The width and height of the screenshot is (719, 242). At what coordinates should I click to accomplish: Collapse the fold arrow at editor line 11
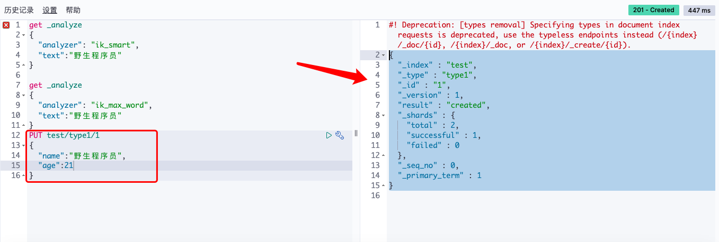coord(24,125)
